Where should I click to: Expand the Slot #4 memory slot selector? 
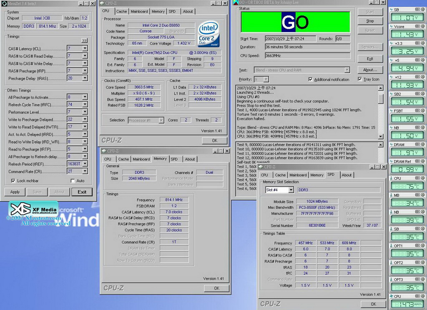coord(291,190)
